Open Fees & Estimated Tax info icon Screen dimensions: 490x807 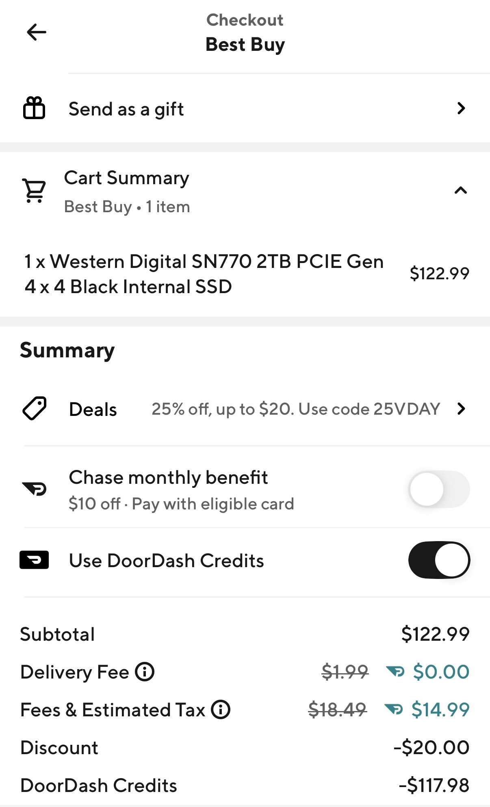click(221, 710)
